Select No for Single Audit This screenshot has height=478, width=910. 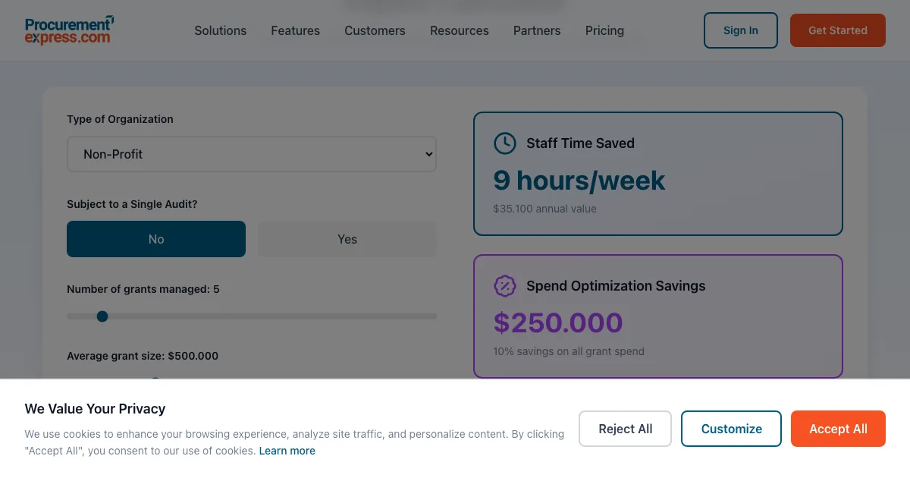click(x=156, y=239)
